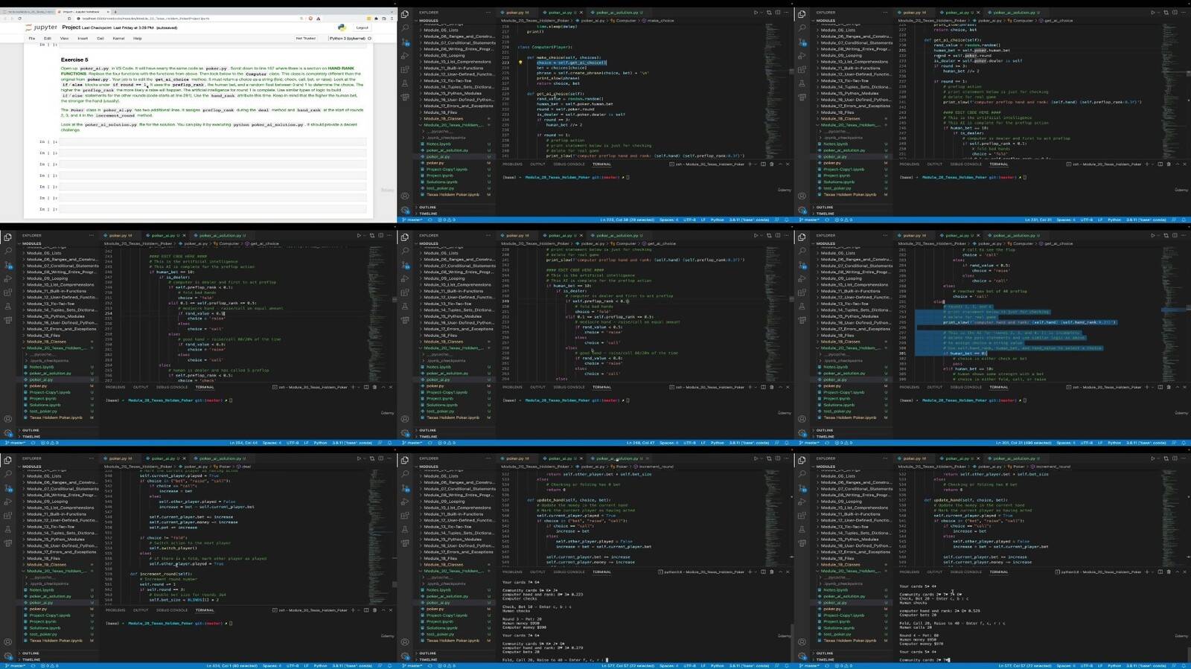This screenshot has width=1191, height=669.
Task: Click UTF-8 encoding in make_choice frame status bar
Action: [689, 220]
